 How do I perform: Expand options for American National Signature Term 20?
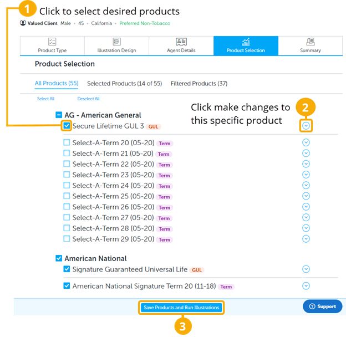coord(306,286)
